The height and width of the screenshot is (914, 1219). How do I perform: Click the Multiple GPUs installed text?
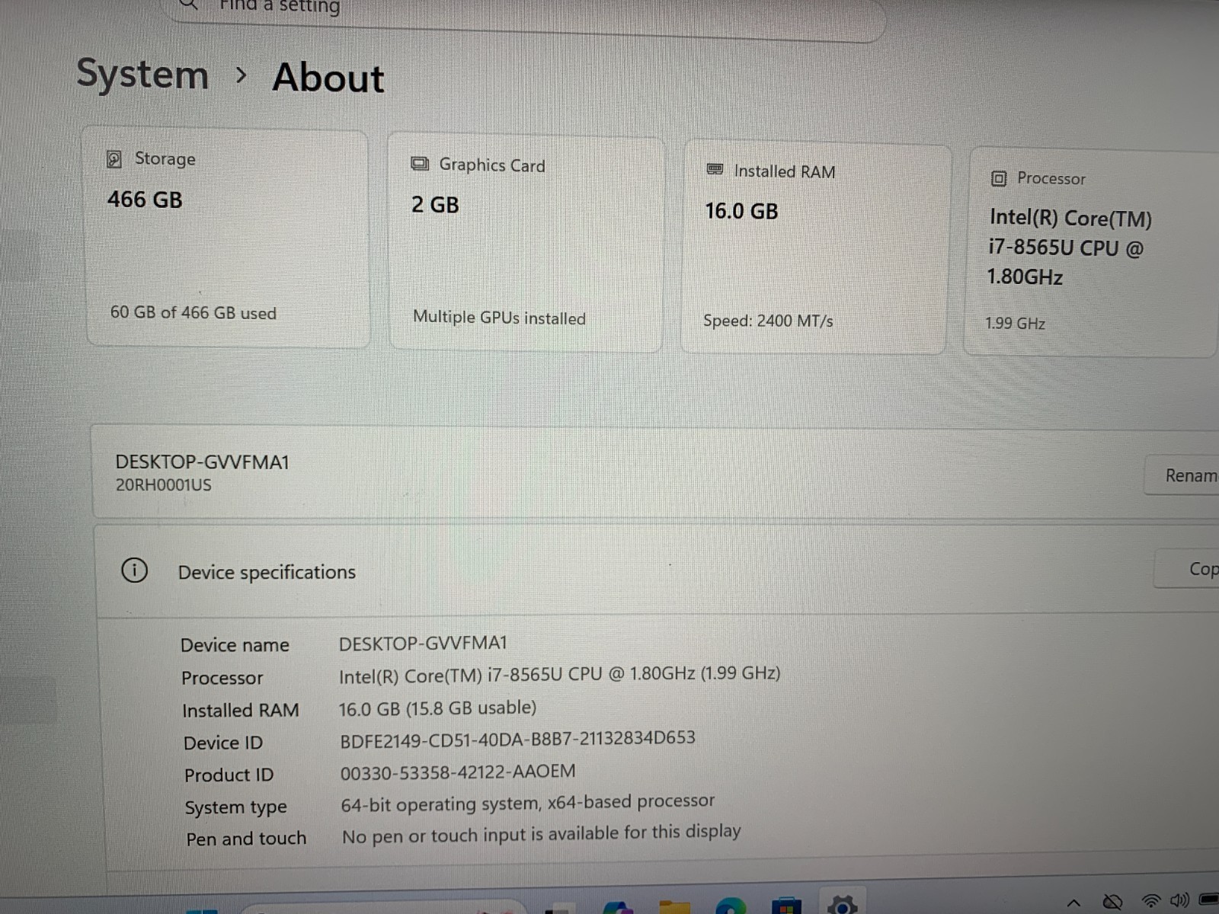pos(499,318)
